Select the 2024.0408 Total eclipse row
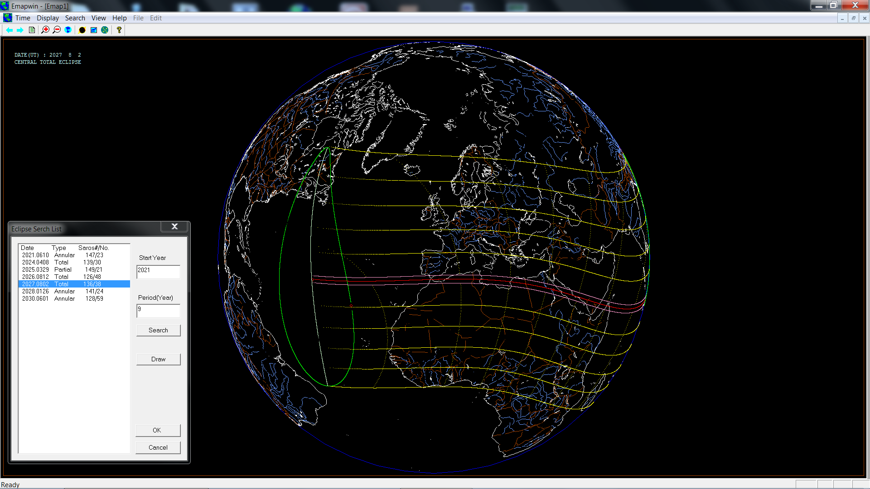Image resolution: width=870 pixels, height=489 pixels. click(74, 262)
